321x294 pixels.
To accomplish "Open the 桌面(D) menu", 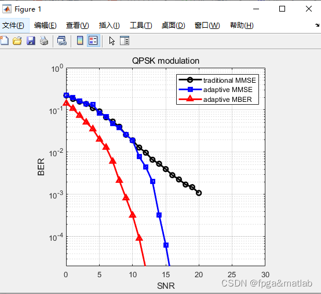I will point(173,25).
